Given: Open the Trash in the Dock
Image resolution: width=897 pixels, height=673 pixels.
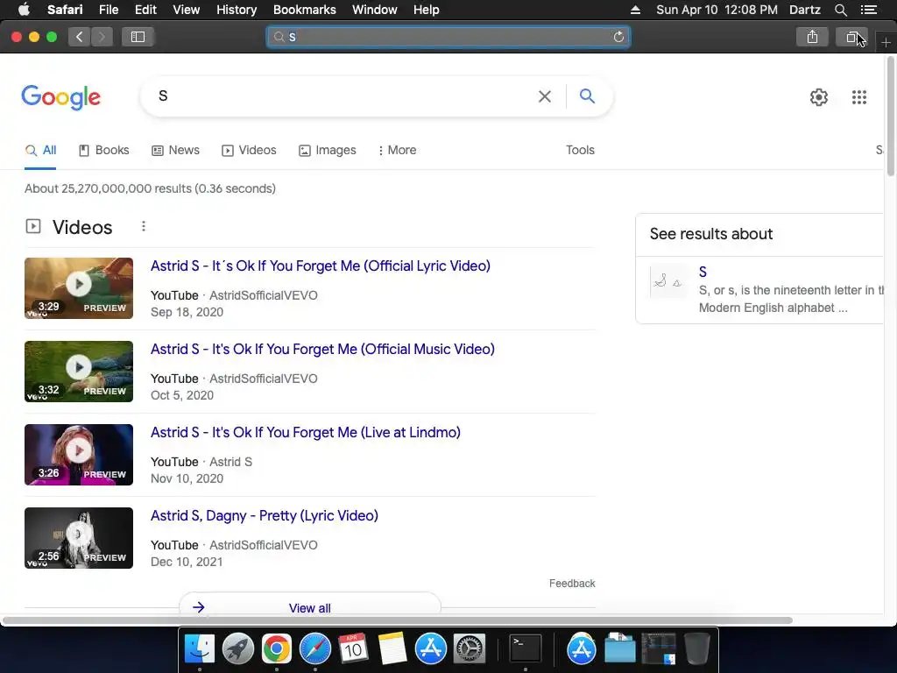Looking at the screenshot, I should pos(696,648).
